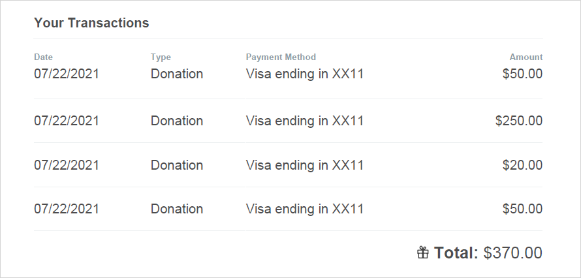
Task: Select Donation type in the $250.00 row
Action: click(x=177, y=121)
